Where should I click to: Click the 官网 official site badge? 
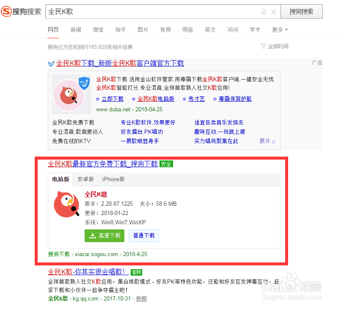coord(136,272)
